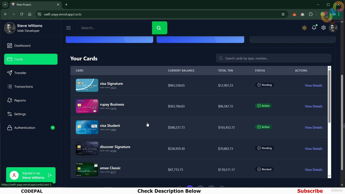Open the notifications bell
Viewport: 345px width, 194px height.
pyautogui.click(x=314, y=28)
